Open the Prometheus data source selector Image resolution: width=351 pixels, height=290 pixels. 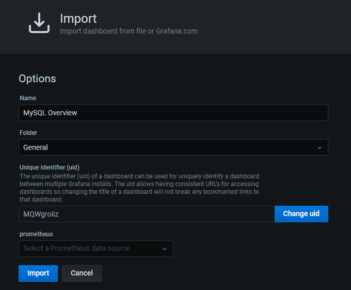[96, 249]
